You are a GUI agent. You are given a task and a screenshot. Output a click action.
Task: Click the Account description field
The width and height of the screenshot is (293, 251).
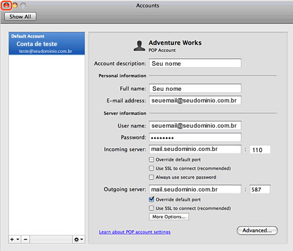click(195, 63)
